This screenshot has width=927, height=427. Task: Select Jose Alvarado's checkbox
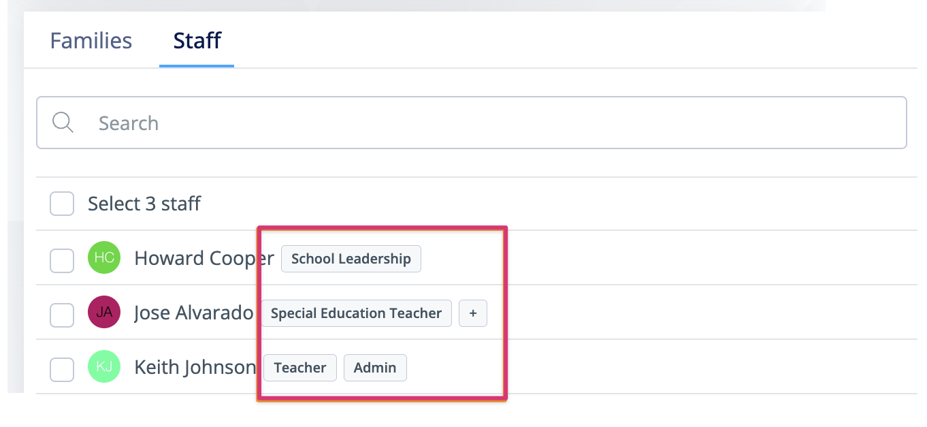(x=62, y=315)
